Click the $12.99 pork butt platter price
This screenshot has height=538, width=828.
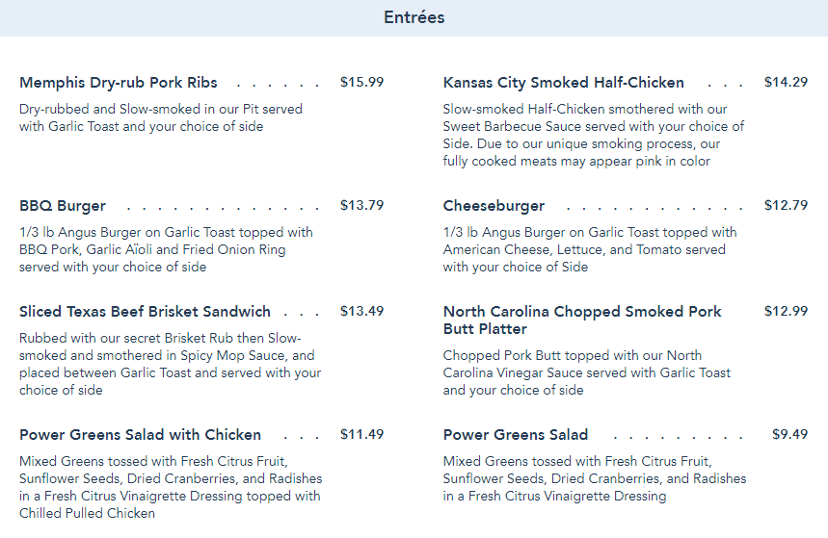click(x=786, y=312)
